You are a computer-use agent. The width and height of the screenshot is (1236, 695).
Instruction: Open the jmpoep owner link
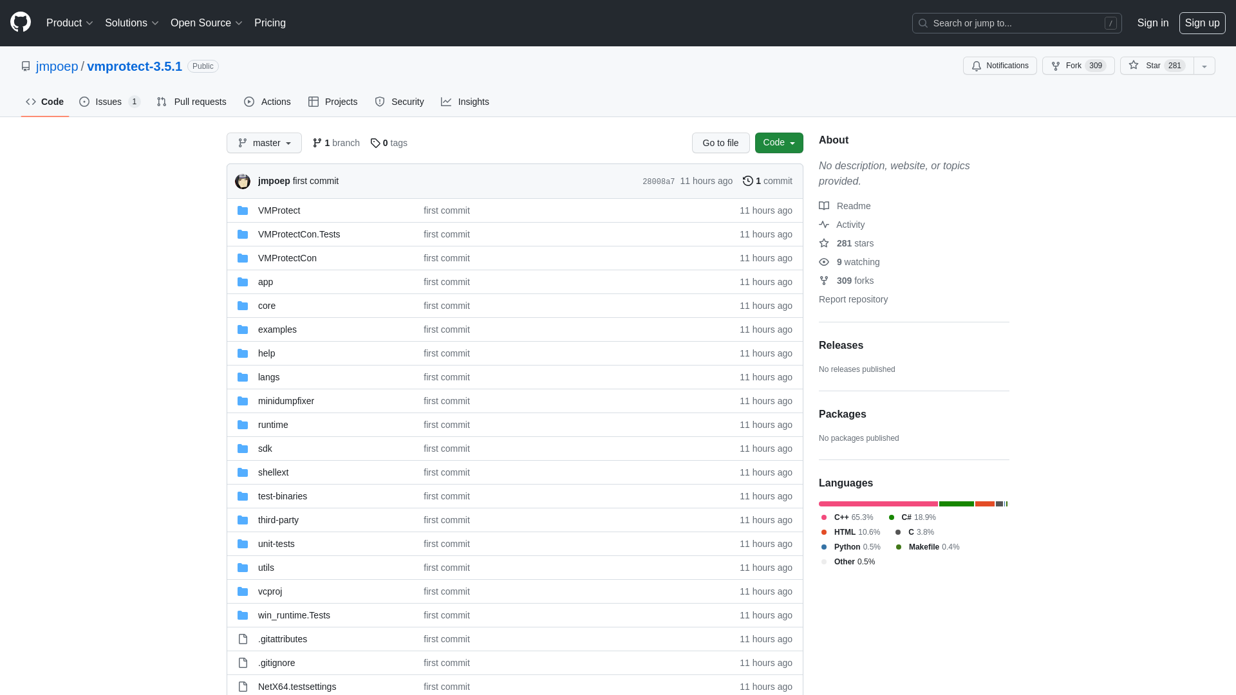pos(57,66)
